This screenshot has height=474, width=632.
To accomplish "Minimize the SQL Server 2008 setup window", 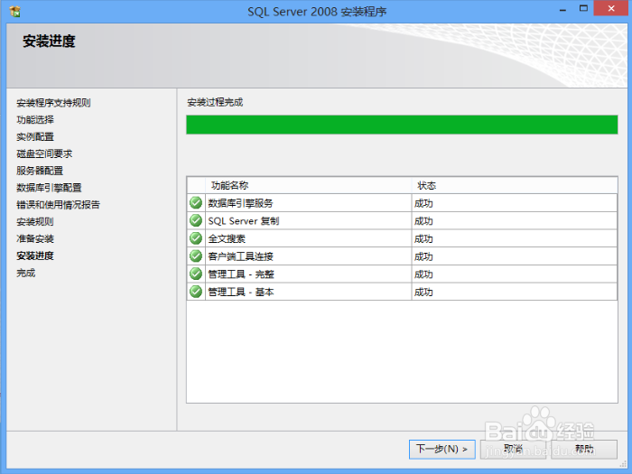I will tap(563, 9).
